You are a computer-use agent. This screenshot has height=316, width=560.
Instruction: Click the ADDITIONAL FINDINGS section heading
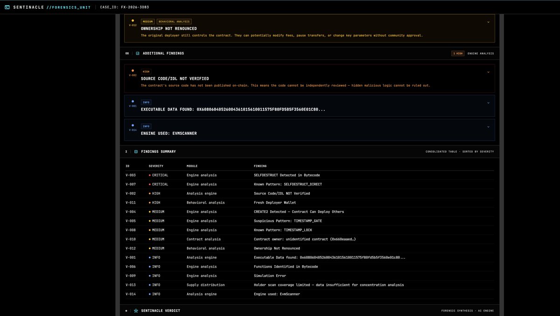click(163, 53)
